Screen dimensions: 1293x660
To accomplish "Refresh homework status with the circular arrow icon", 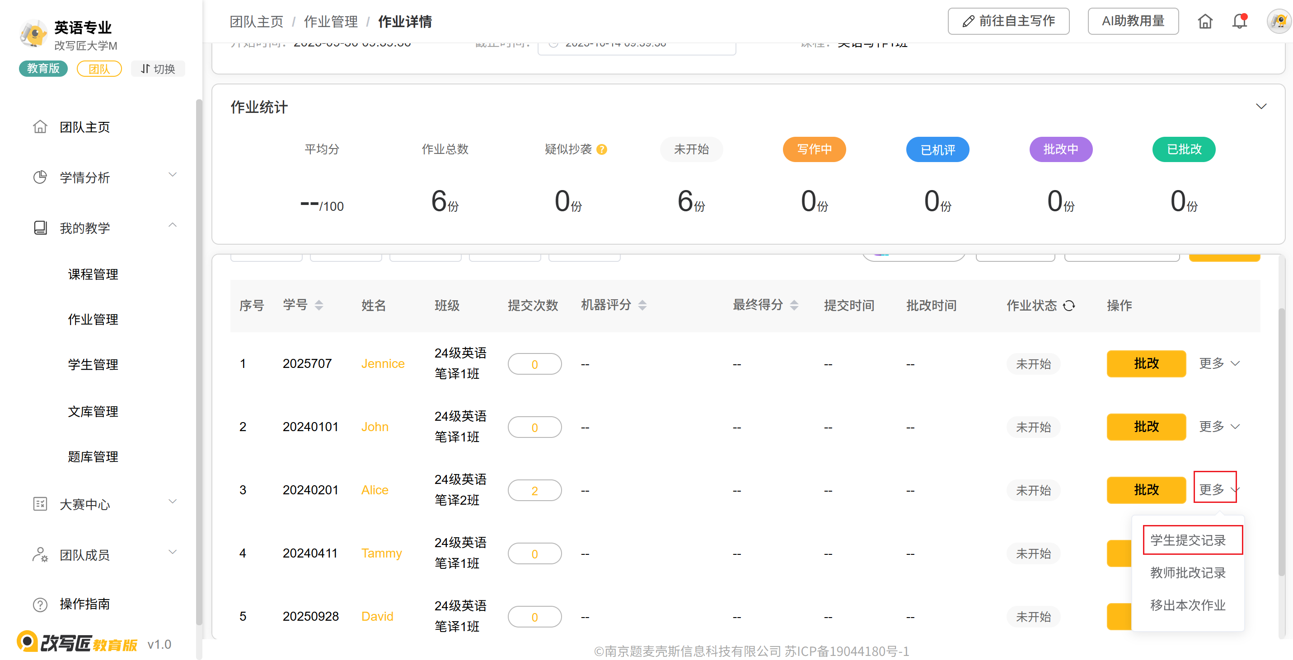I will (1069, 306).
